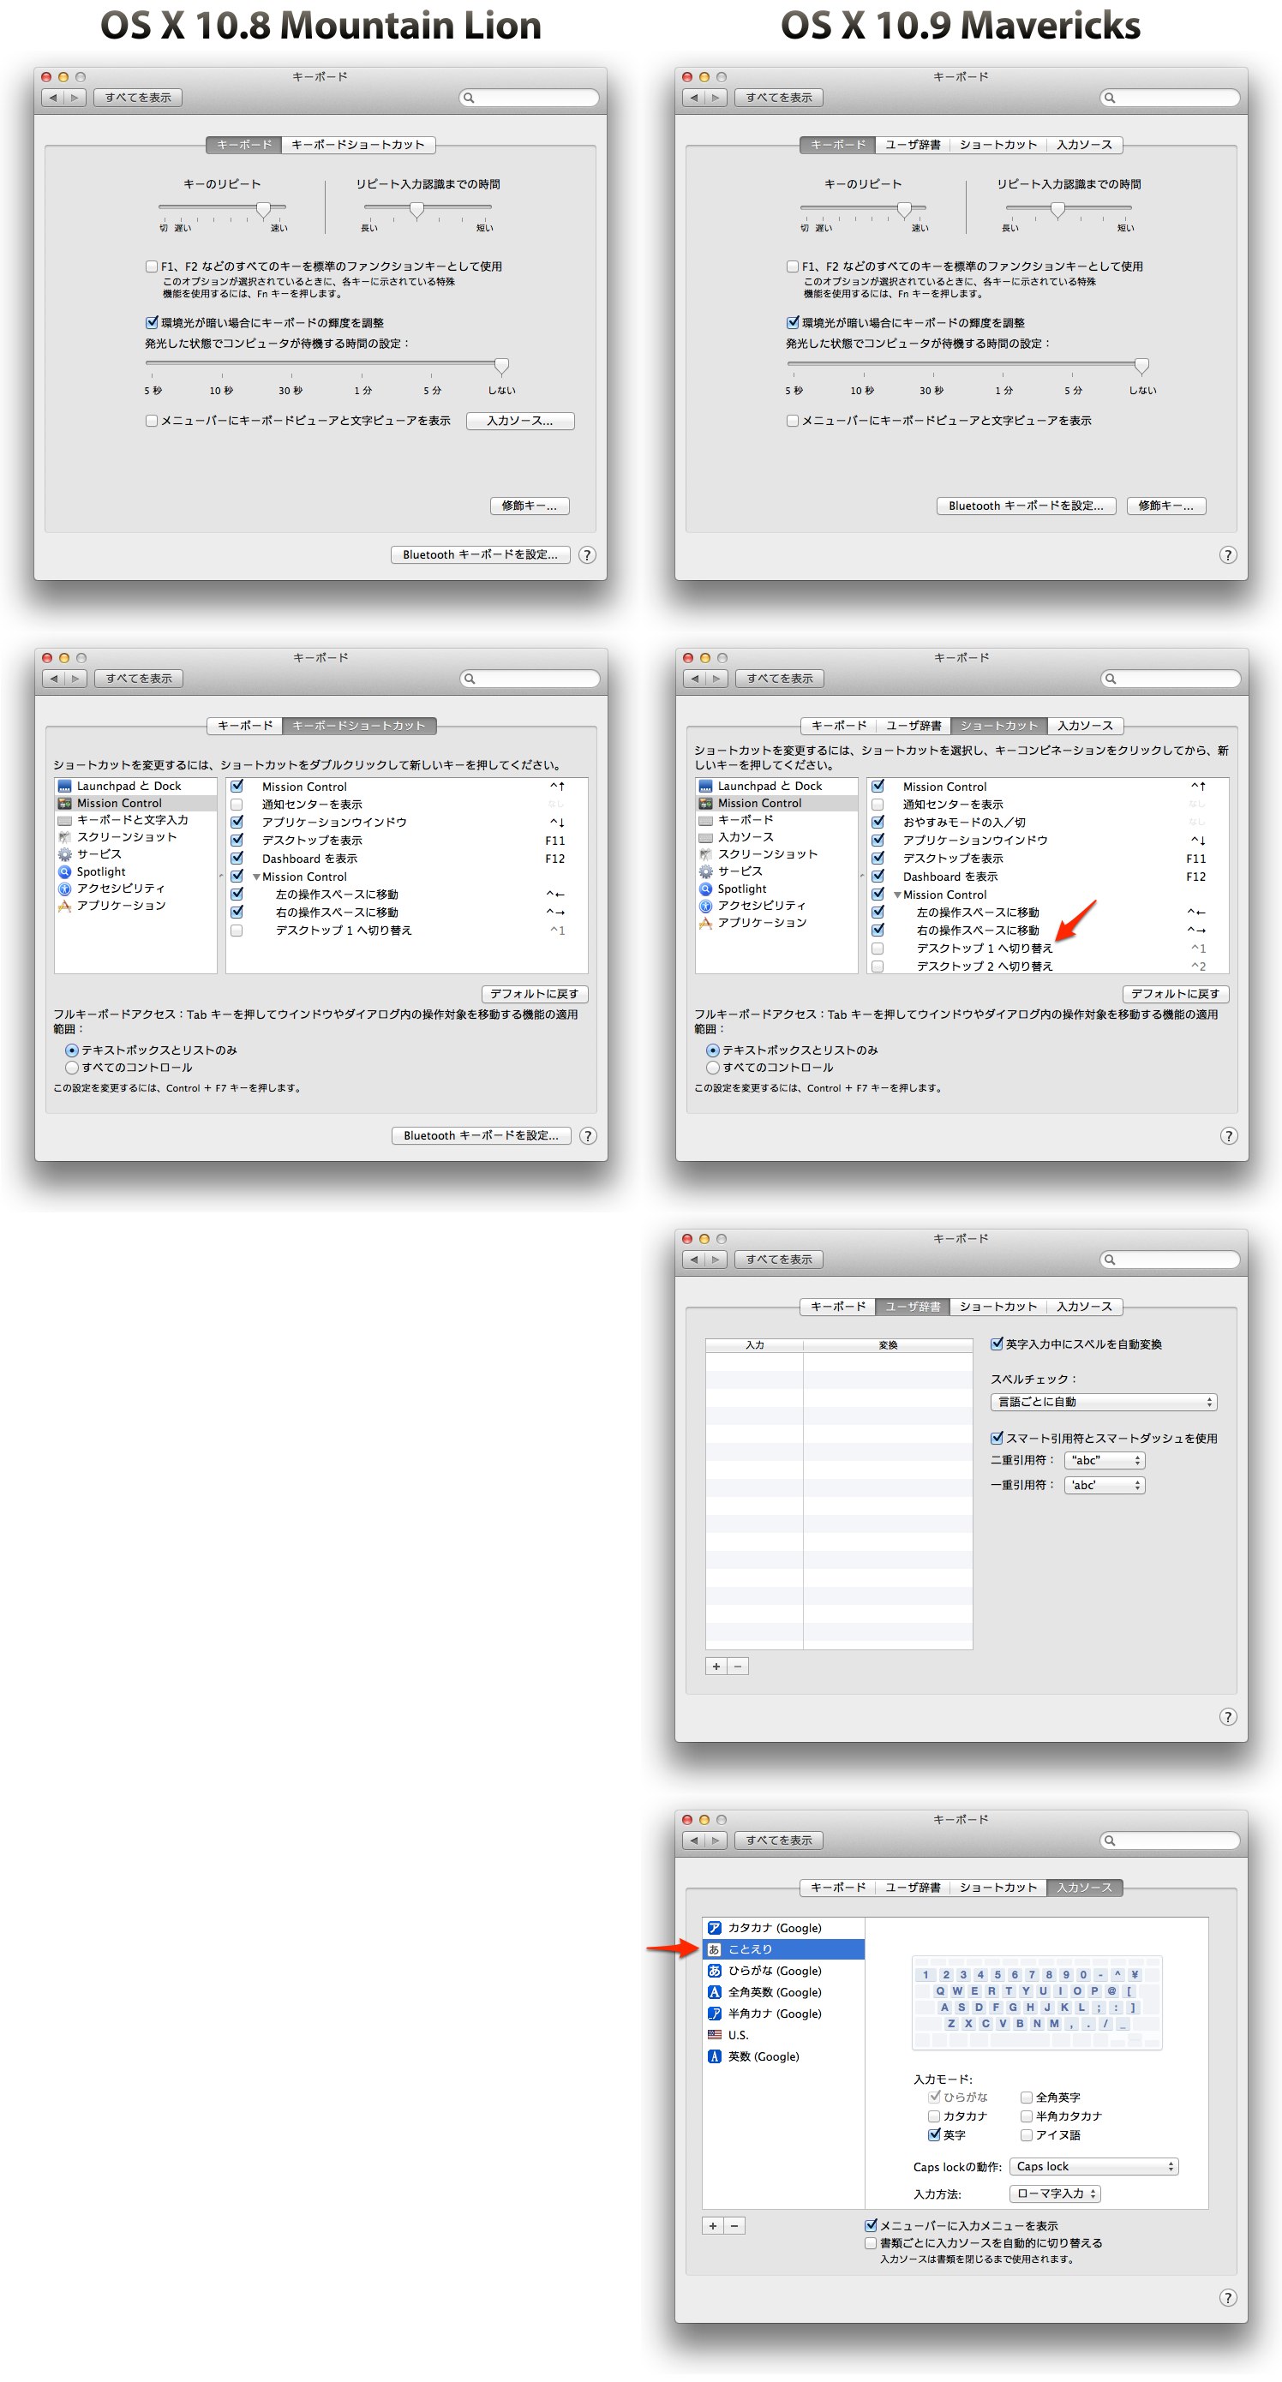1282x2382 pixels.
Task: Go to キーボード tab in Mavericks ユーザ辞書 window
Action: coord(838,1307)
